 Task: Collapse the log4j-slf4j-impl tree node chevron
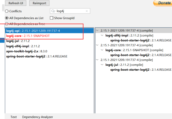[102, 35]
